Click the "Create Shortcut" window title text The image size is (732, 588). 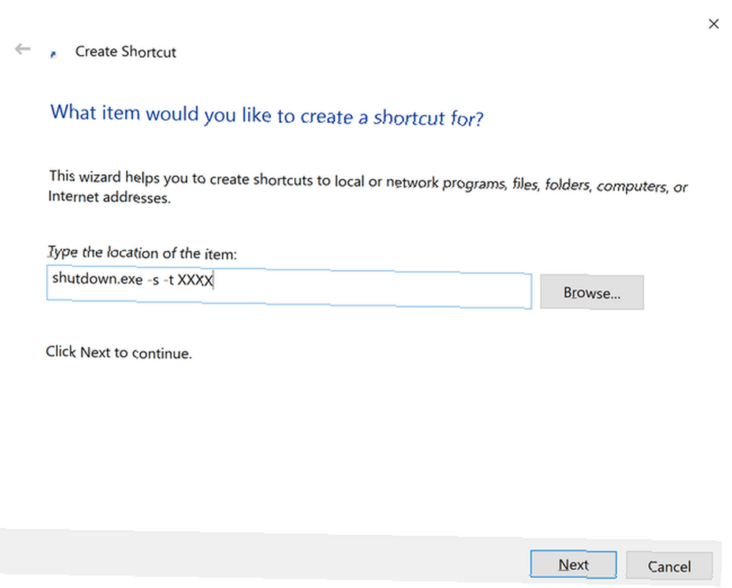(x=126, y=51)
